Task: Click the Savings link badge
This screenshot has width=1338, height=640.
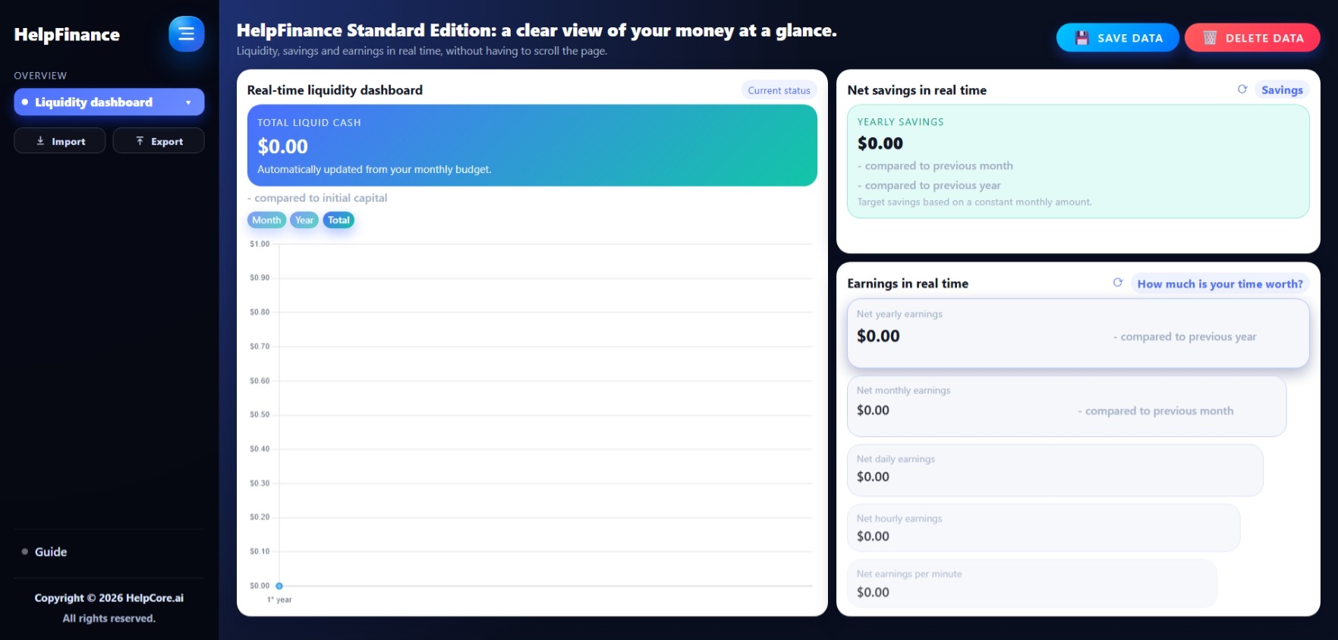Action: (1282, 90)
